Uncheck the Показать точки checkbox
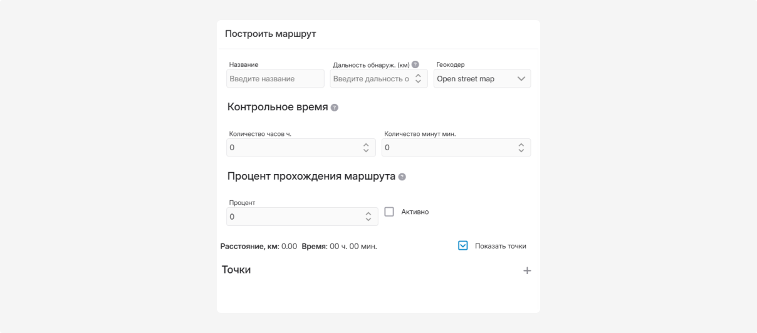This screenshot has height=333, width=757. [464, 246]
